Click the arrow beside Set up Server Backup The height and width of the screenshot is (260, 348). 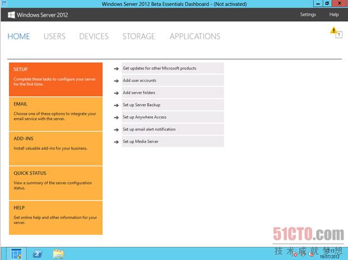click(x=116, y=105)
